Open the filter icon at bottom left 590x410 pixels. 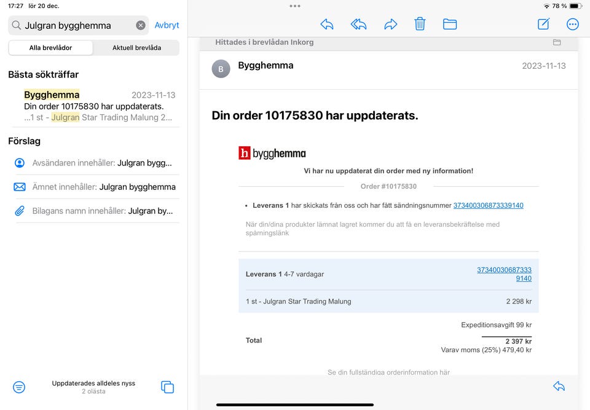click(19, 387)
